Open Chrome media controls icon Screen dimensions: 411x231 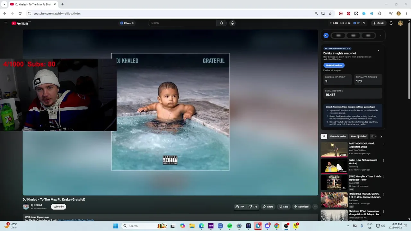click(x=391, y=13)
